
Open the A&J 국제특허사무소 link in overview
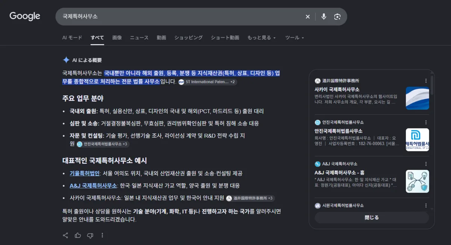tap(93, 186)
